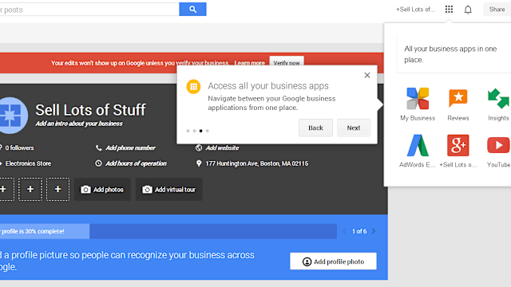
Task: Click Add hours of operation link
Action: coord(136,163)
